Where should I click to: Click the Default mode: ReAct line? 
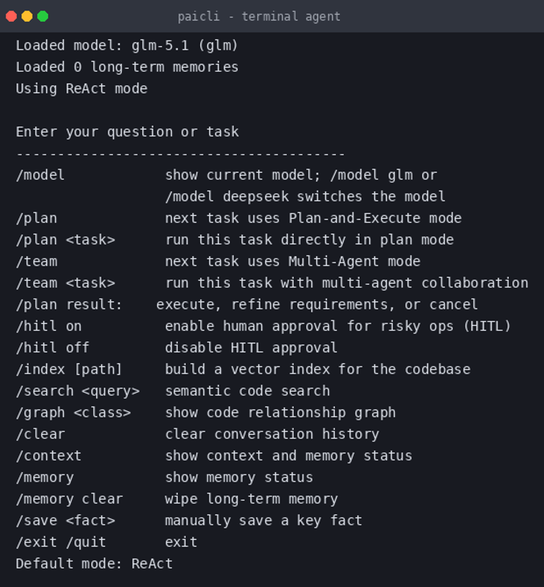[94, 563]
